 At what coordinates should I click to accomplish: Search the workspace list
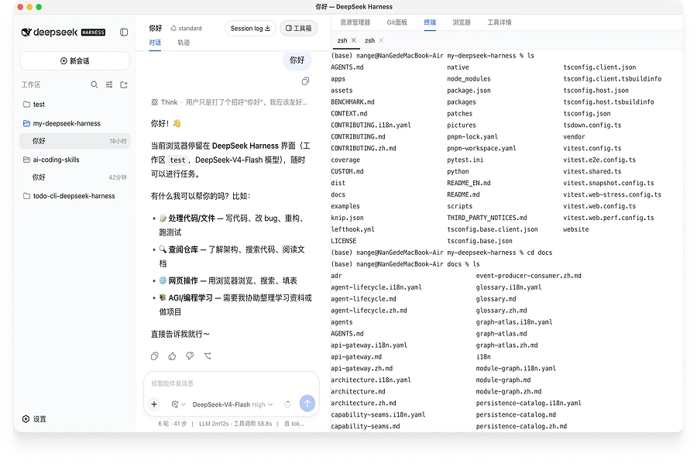coord(94,84)
